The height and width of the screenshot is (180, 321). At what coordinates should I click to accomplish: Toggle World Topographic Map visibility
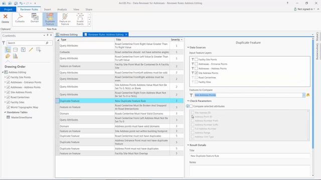click(8, 107)
